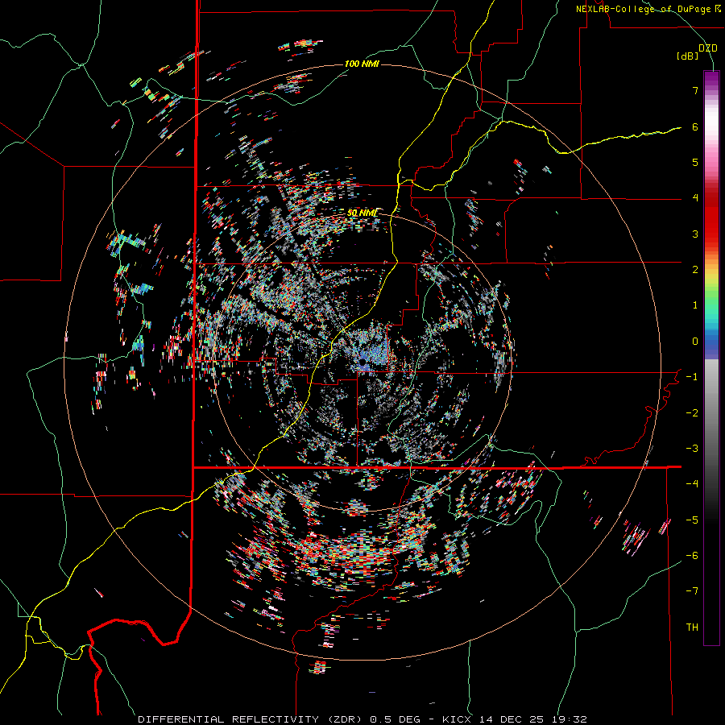Click the 0 dB legend value
Viewport: 725px width, 725px height.
[695, 342]
